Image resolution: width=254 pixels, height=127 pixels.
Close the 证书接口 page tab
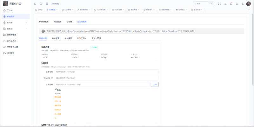tap(186, 10)
